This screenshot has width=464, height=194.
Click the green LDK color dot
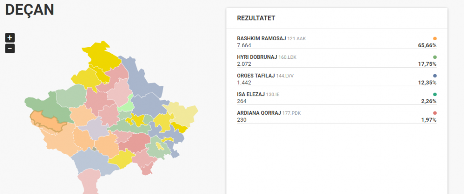click(435, 57)
